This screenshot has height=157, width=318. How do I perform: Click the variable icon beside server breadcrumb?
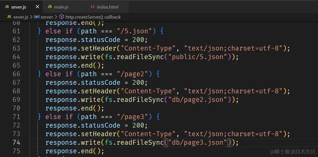point(37,17)
